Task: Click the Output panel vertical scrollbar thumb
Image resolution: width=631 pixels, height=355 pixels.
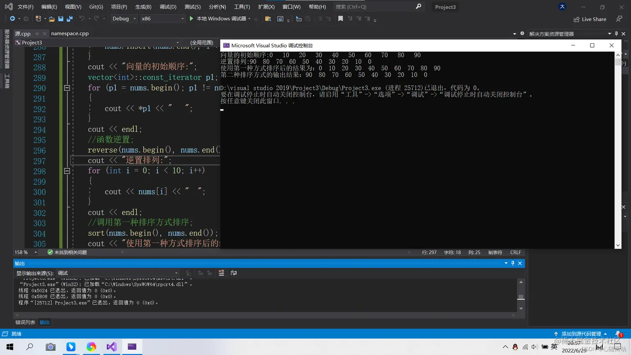Action: click(x=521, y=297)
